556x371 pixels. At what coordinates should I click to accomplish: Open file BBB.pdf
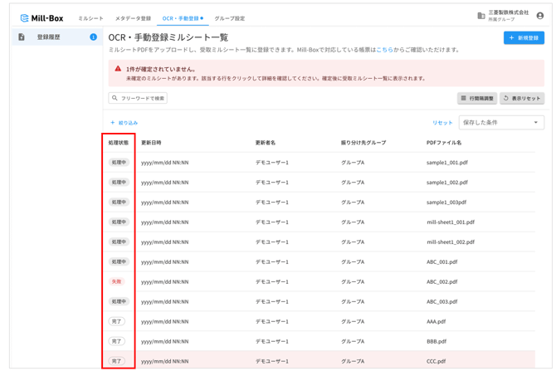pos(437,341)
